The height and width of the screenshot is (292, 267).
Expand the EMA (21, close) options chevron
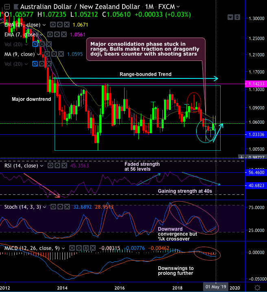pos(44,25)
